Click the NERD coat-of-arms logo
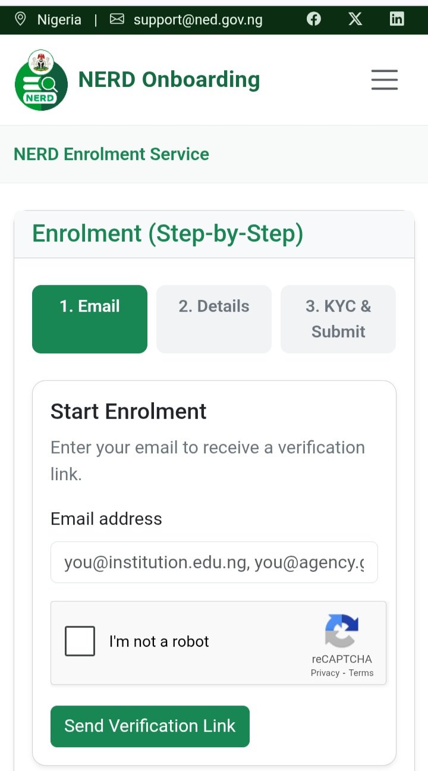The width and height of the screenshot is (428, 771). tap(41, 80)
